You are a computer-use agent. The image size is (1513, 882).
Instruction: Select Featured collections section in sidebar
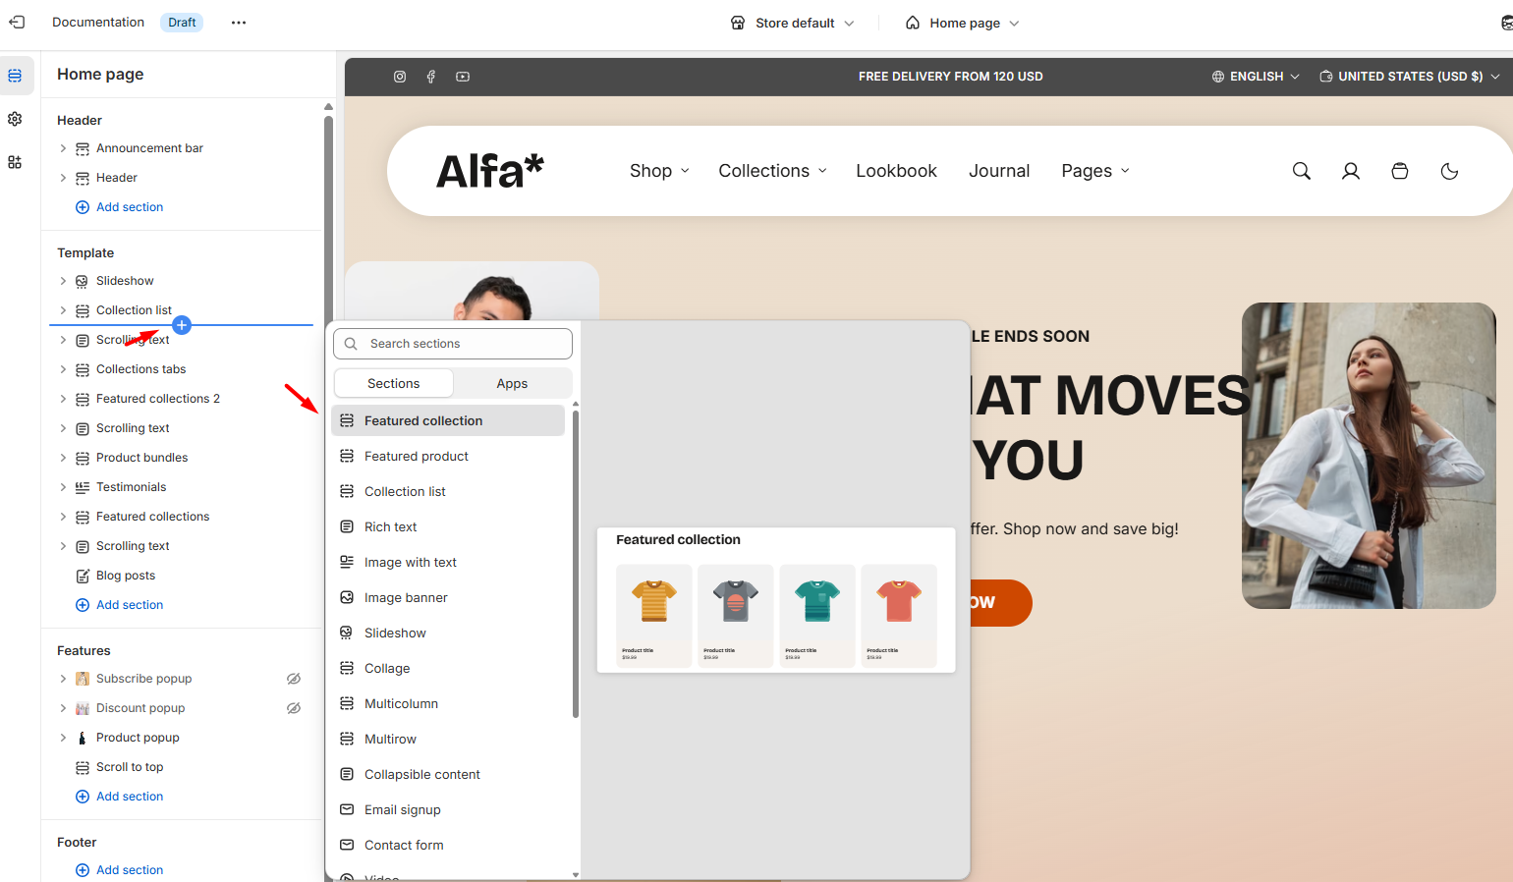point(152,517)
